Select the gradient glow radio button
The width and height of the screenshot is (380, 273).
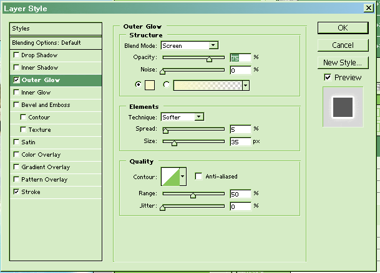coord(167,85)
